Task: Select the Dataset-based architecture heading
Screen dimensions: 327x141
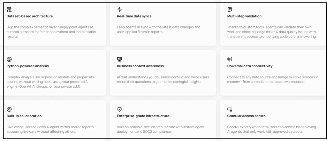Action: coord(30,16)
